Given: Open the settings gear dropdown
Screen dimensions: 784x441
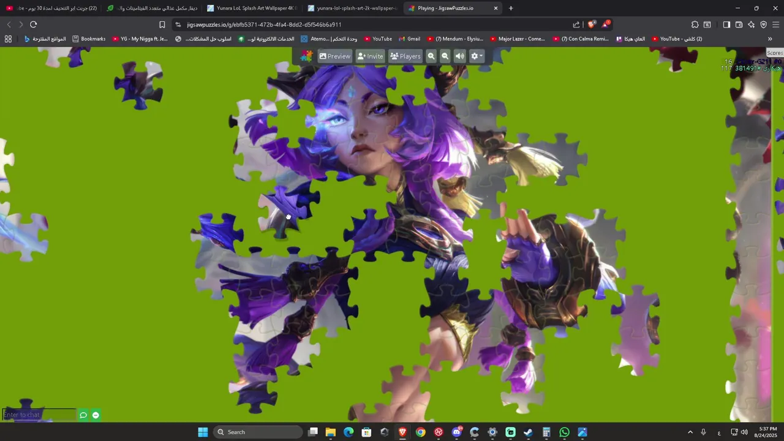Looking at the screenshot, I should [x=477, y=56].
